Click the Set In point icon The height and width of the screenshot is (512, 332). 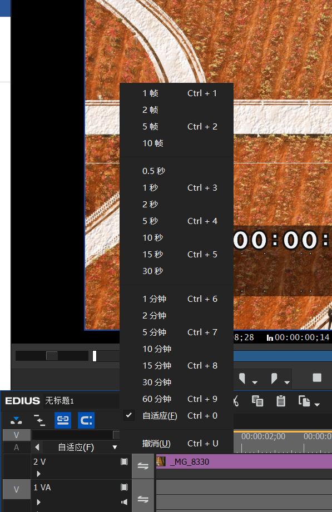coord(242,378)
